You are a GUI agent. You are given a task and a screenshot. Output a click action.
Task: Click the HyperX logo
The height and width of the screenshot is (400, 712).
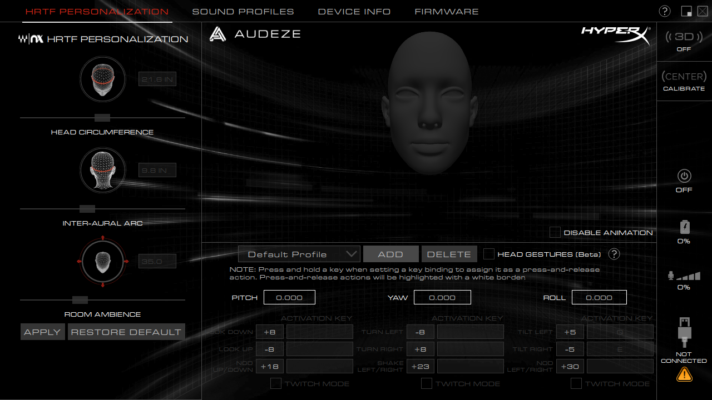(616, 36)
